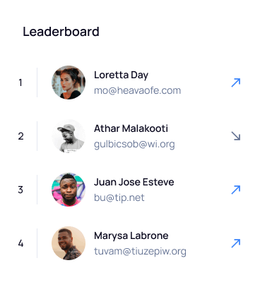Select Marysa Labrone's avatar picture

click(x=69, y=243)
